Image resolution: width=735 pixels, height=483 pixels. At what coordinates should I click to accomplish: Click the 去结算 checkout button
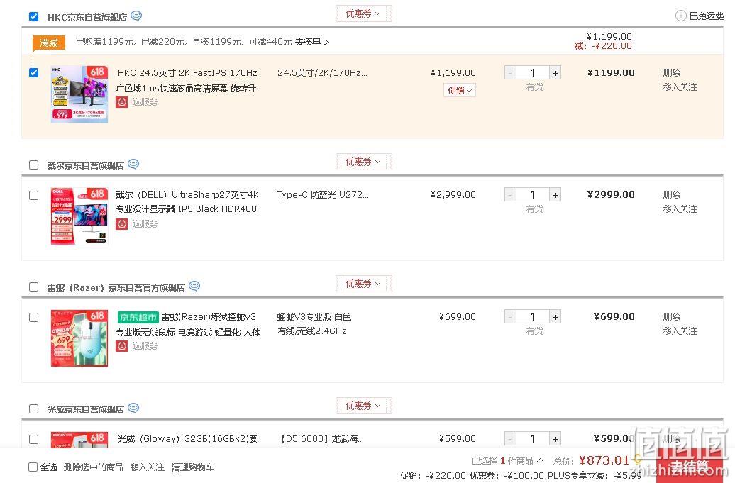(x=690, y=466)
